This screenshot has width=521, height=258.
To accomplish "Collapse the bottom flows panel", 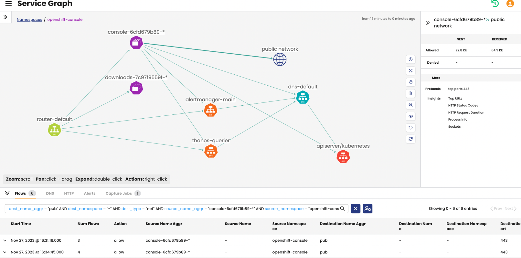I will coord(7,193).
